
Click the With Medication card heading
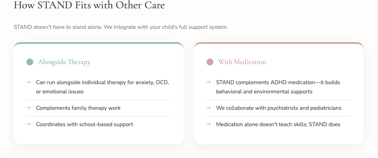point(242,62)
